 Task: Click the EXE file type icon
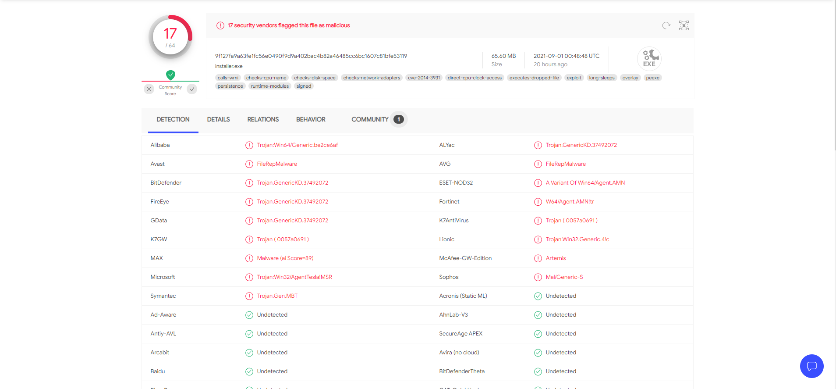[x=649, y=59]
